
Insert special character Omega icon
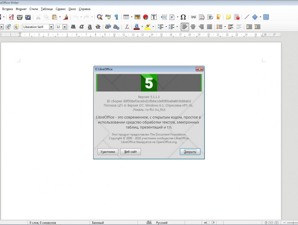(183, 17)
